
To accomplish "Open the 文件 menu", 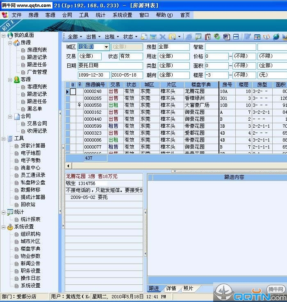I will point(16,15).
